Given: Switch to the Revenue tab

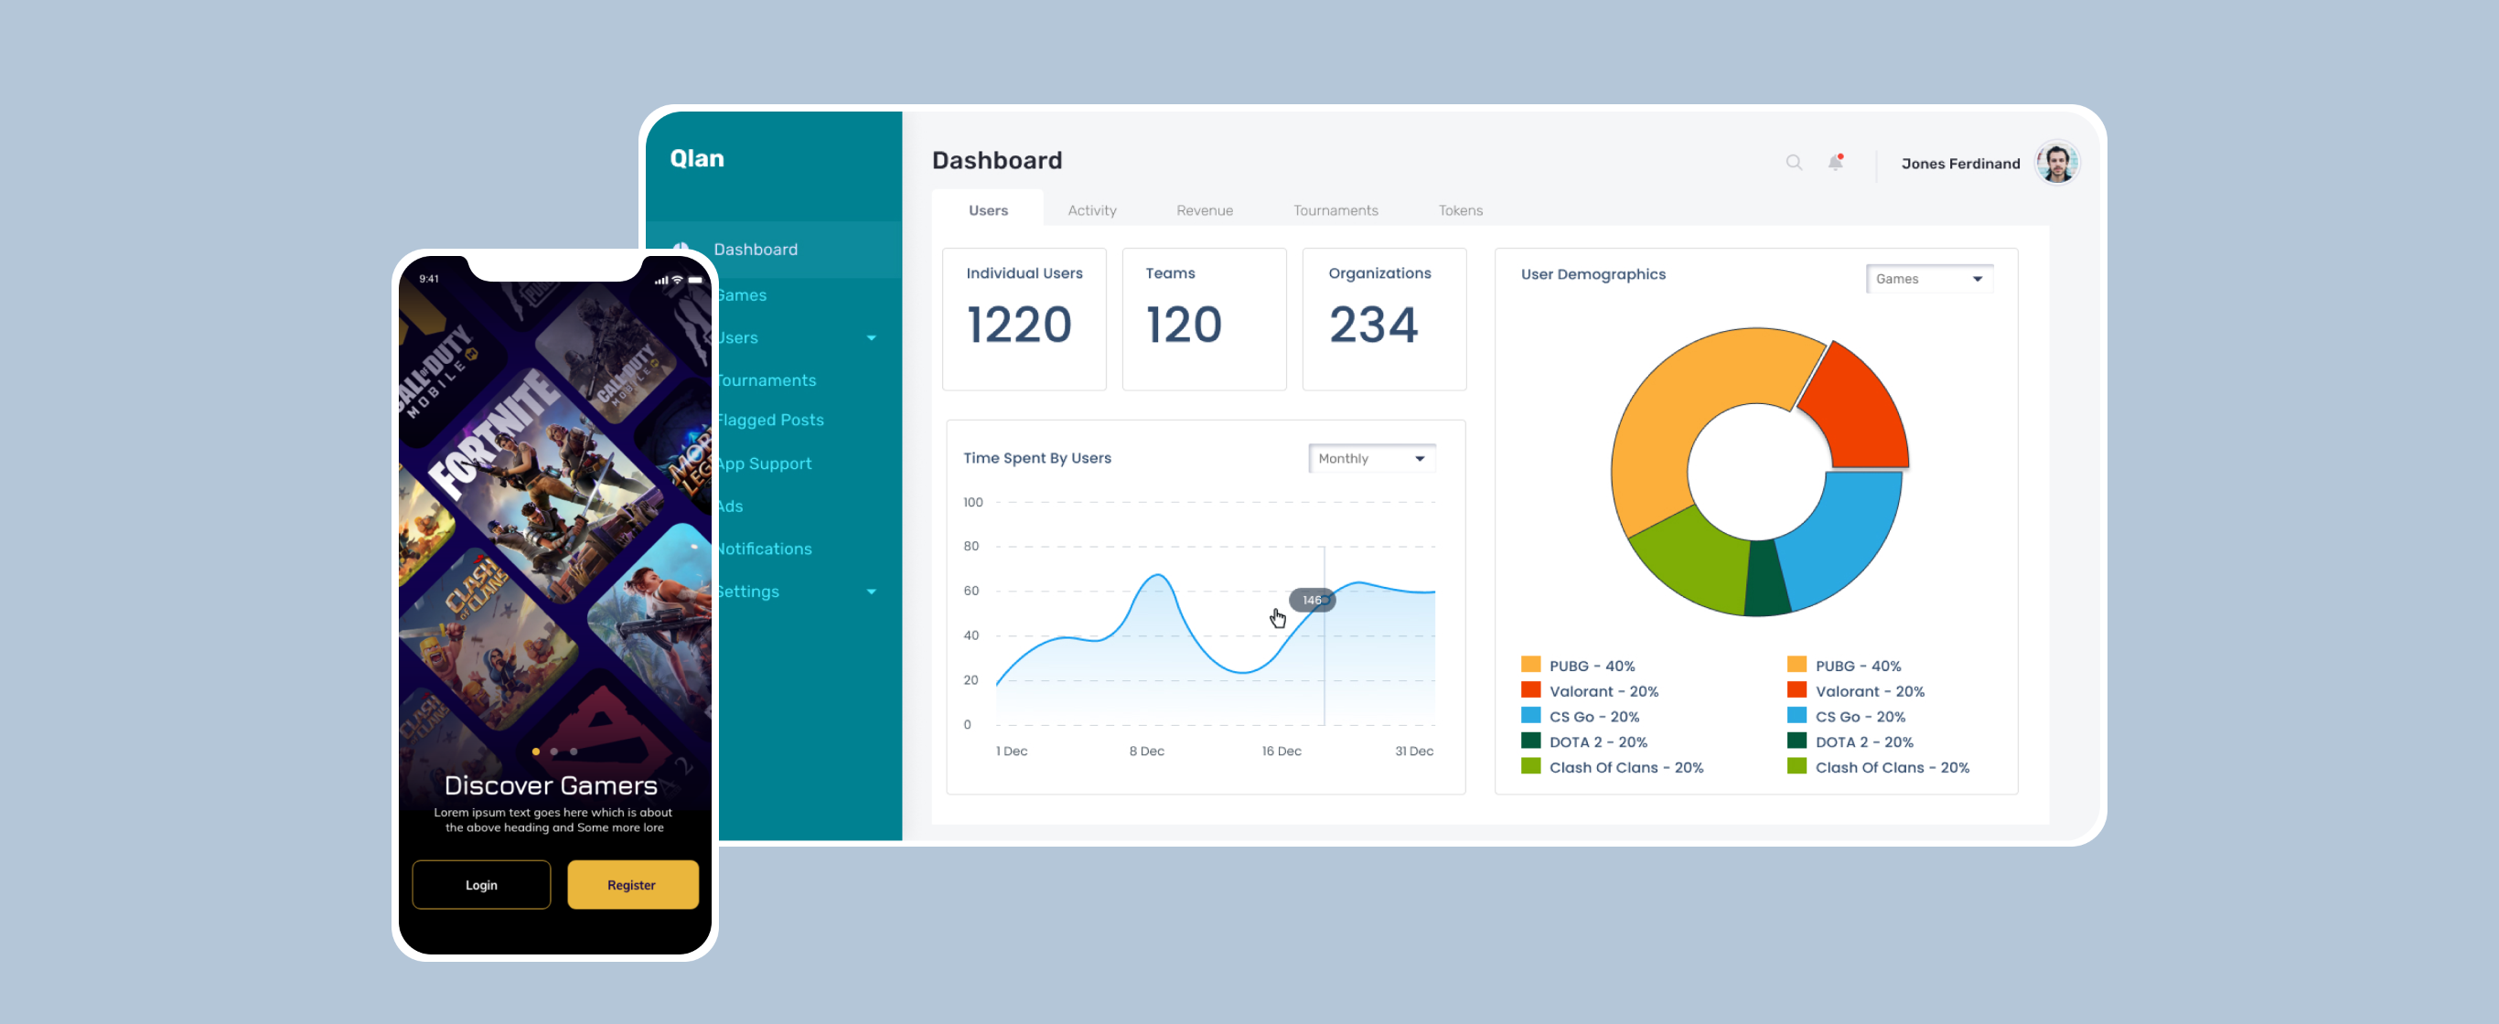Looking at the screenshot, I should pyautogui.click(x=1204, y=210).
